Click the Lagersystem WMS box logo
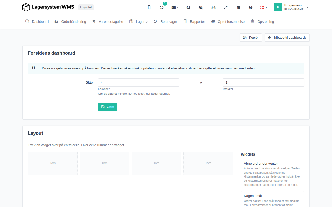Screen dimensions: 332x207 click(x=48, y=7)
